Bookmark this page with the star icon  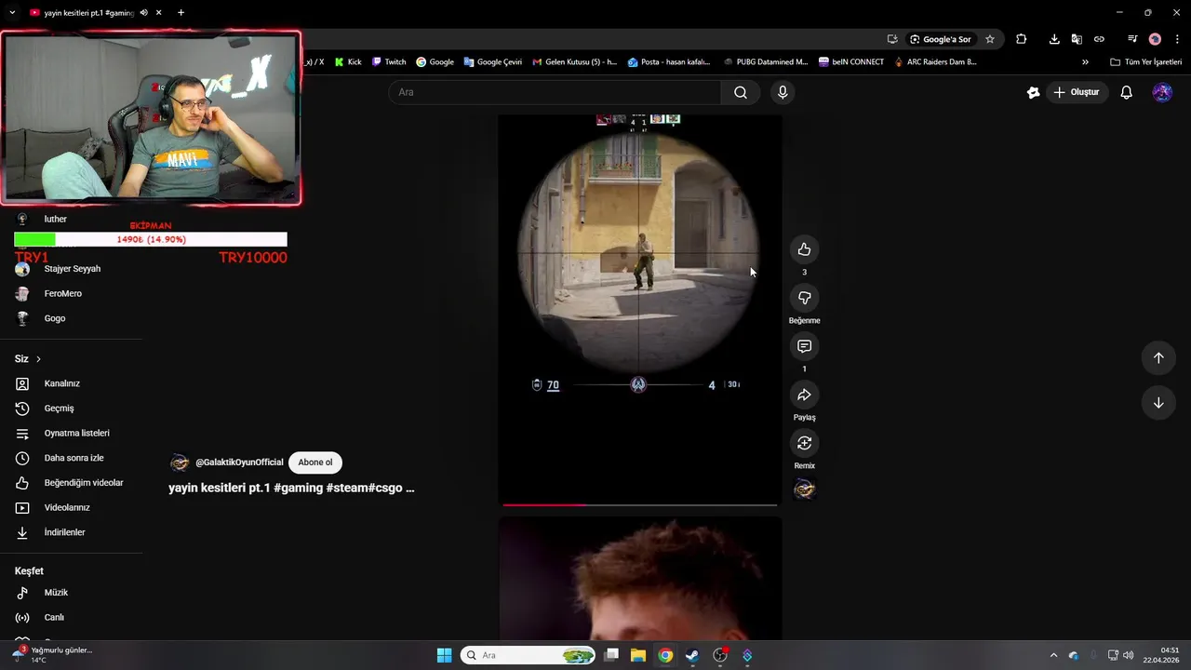tap(990, 39)
